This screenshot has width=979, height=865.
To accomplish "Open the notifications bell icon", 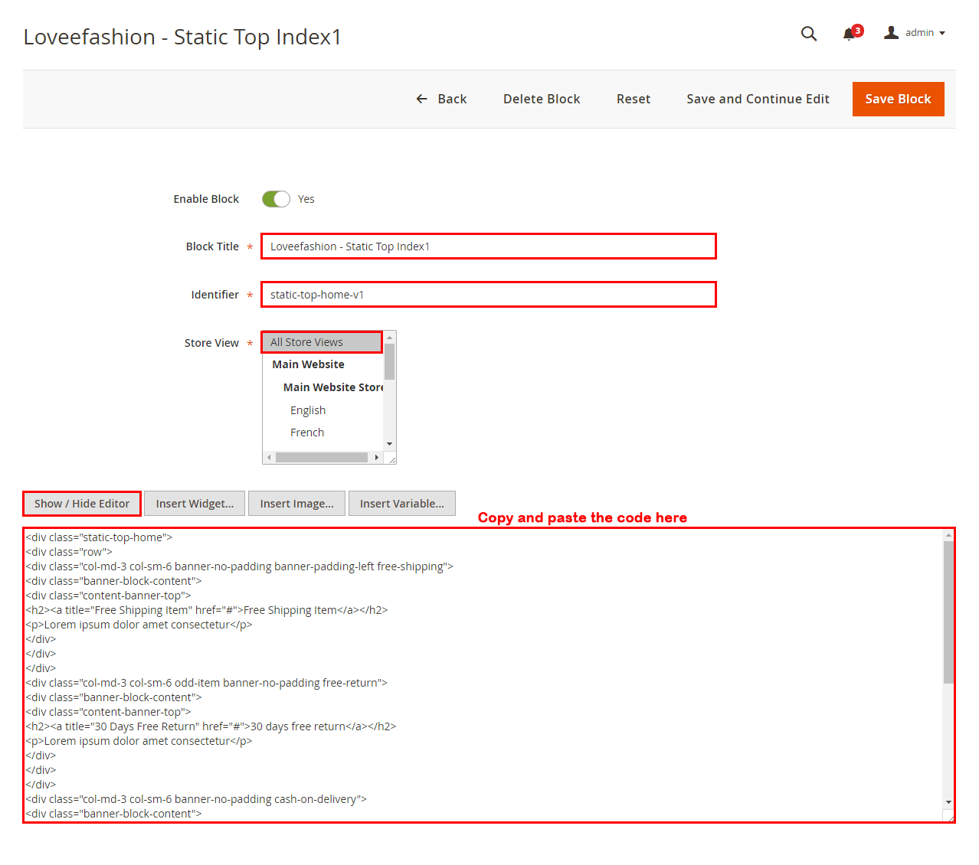I will point(849,34).
